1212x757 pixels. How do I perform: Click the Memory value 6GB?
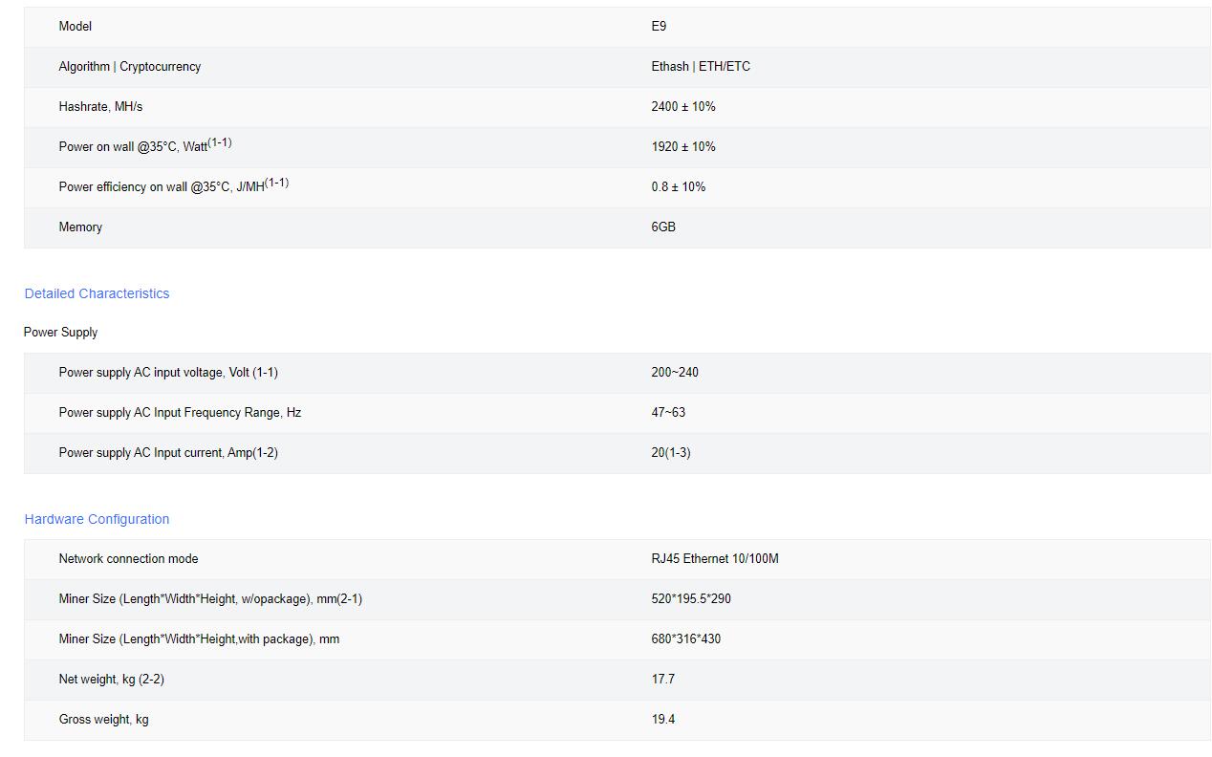coord(663,227)
